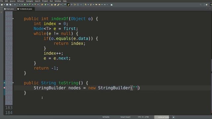Click line number 184 in gutter
Image resolution: width=212 pixels, height=119 pixels.
(x=9, y=113)
